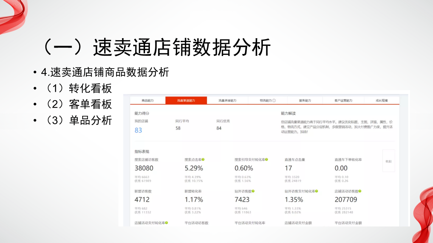Screen dimensions: 433x243
Task: Click the 1.35% conversion value
Action: 294,199
